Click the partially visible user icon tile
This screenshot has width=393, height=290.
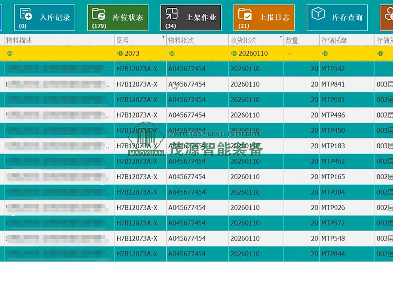pyautogui.click(x=388, y=17)
